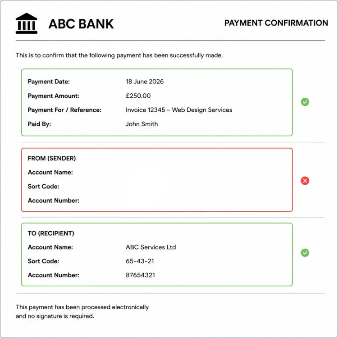The width and height of the screenshot is (338, 338).
Task: Select recipient account number 87654321
Action: tap(140, 275)
